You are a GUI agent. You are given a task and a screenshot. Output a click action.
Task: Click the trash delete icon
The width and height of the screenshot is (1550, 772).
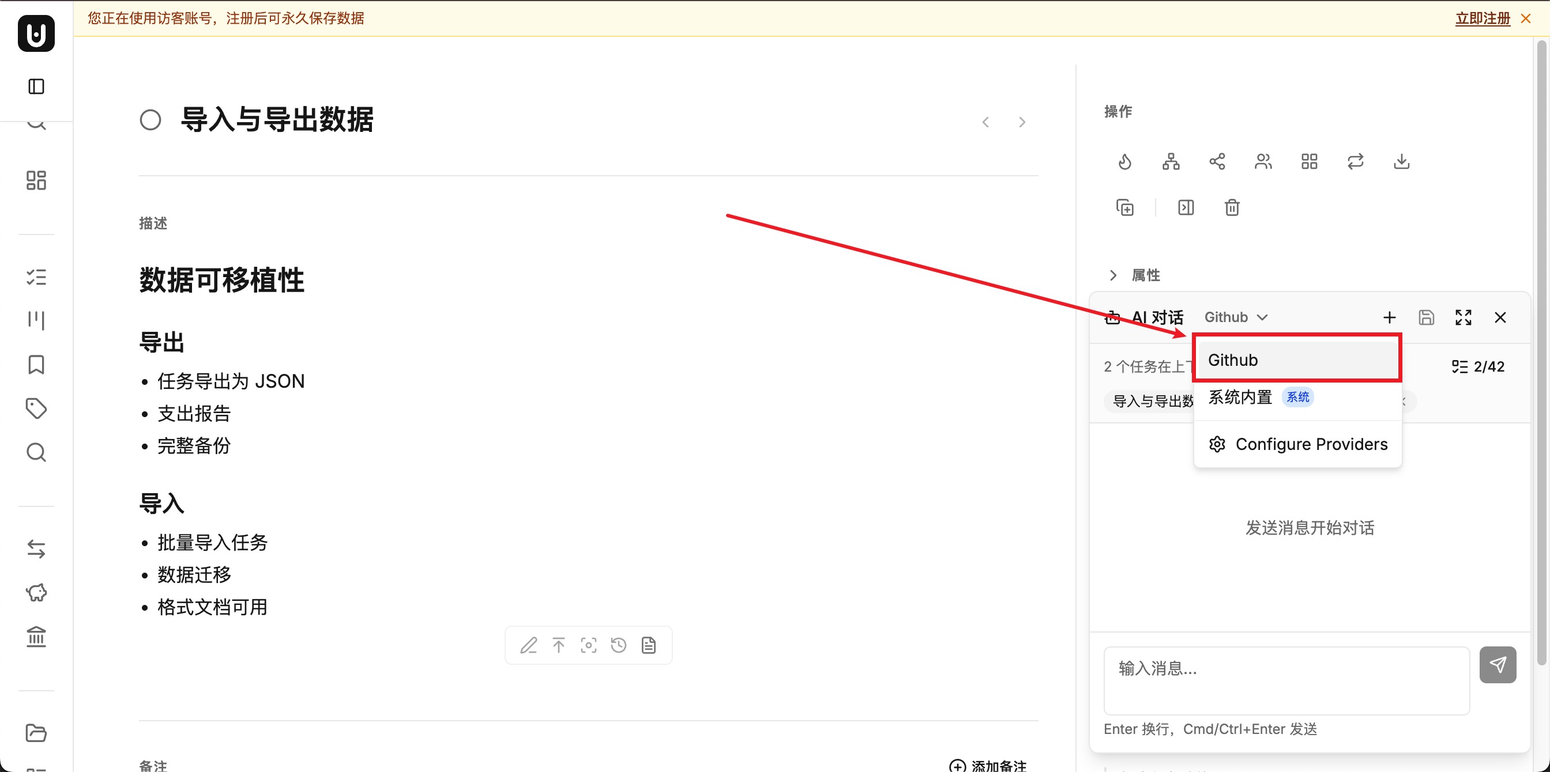click(x=1232, y=207)
